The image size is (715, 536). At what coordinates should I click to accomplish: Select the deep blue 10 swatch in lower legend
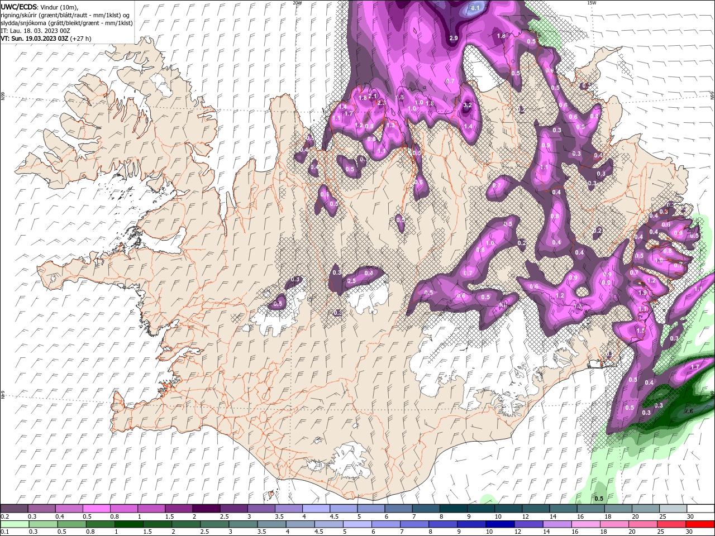[499, 524]
